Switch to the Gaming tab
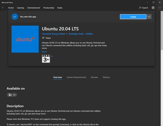 point(21,8)
